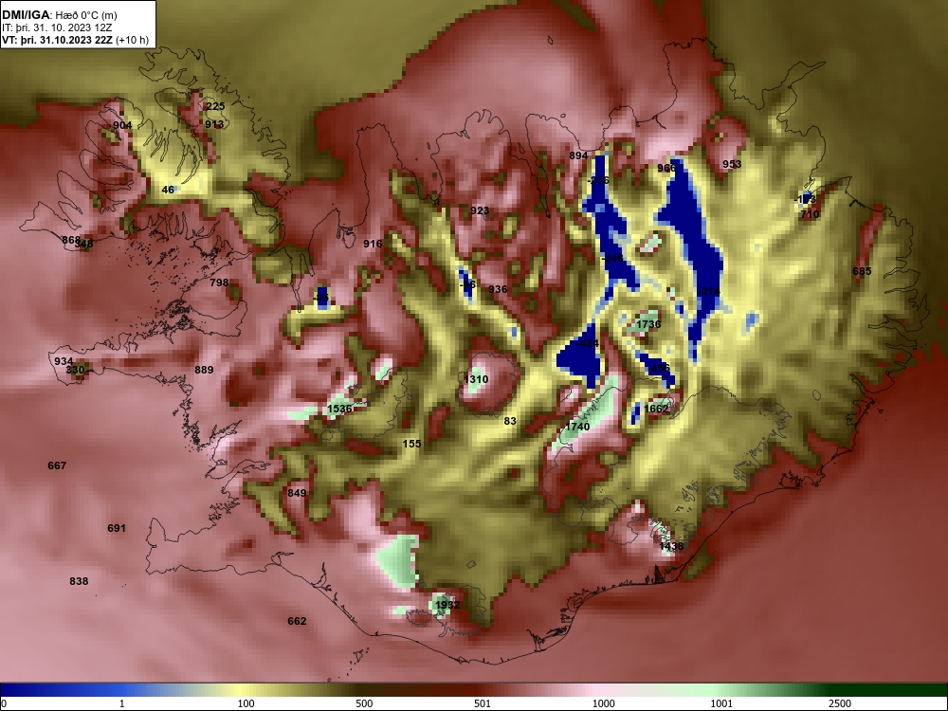Click the legend label 1
Image resolution: width=948 pixels, height=711 pixels.
coord(122,703)
